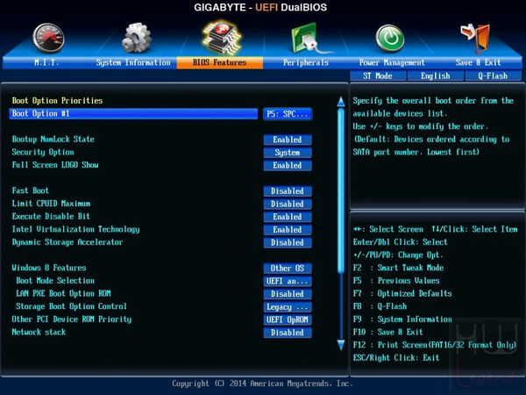The width and height of the screenshot is (526, 395).
Task: Toggle Intel Virtualization Technology value
Action: click(288, 230)
